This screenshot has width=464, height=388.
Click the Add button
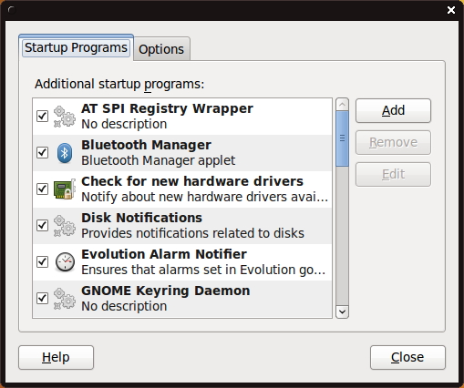tap(393, 110)
